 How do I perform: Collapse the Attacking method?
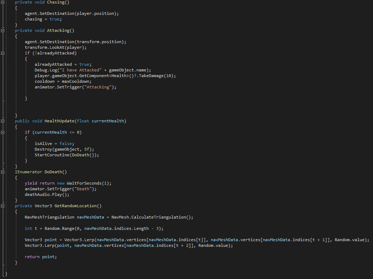3,30
